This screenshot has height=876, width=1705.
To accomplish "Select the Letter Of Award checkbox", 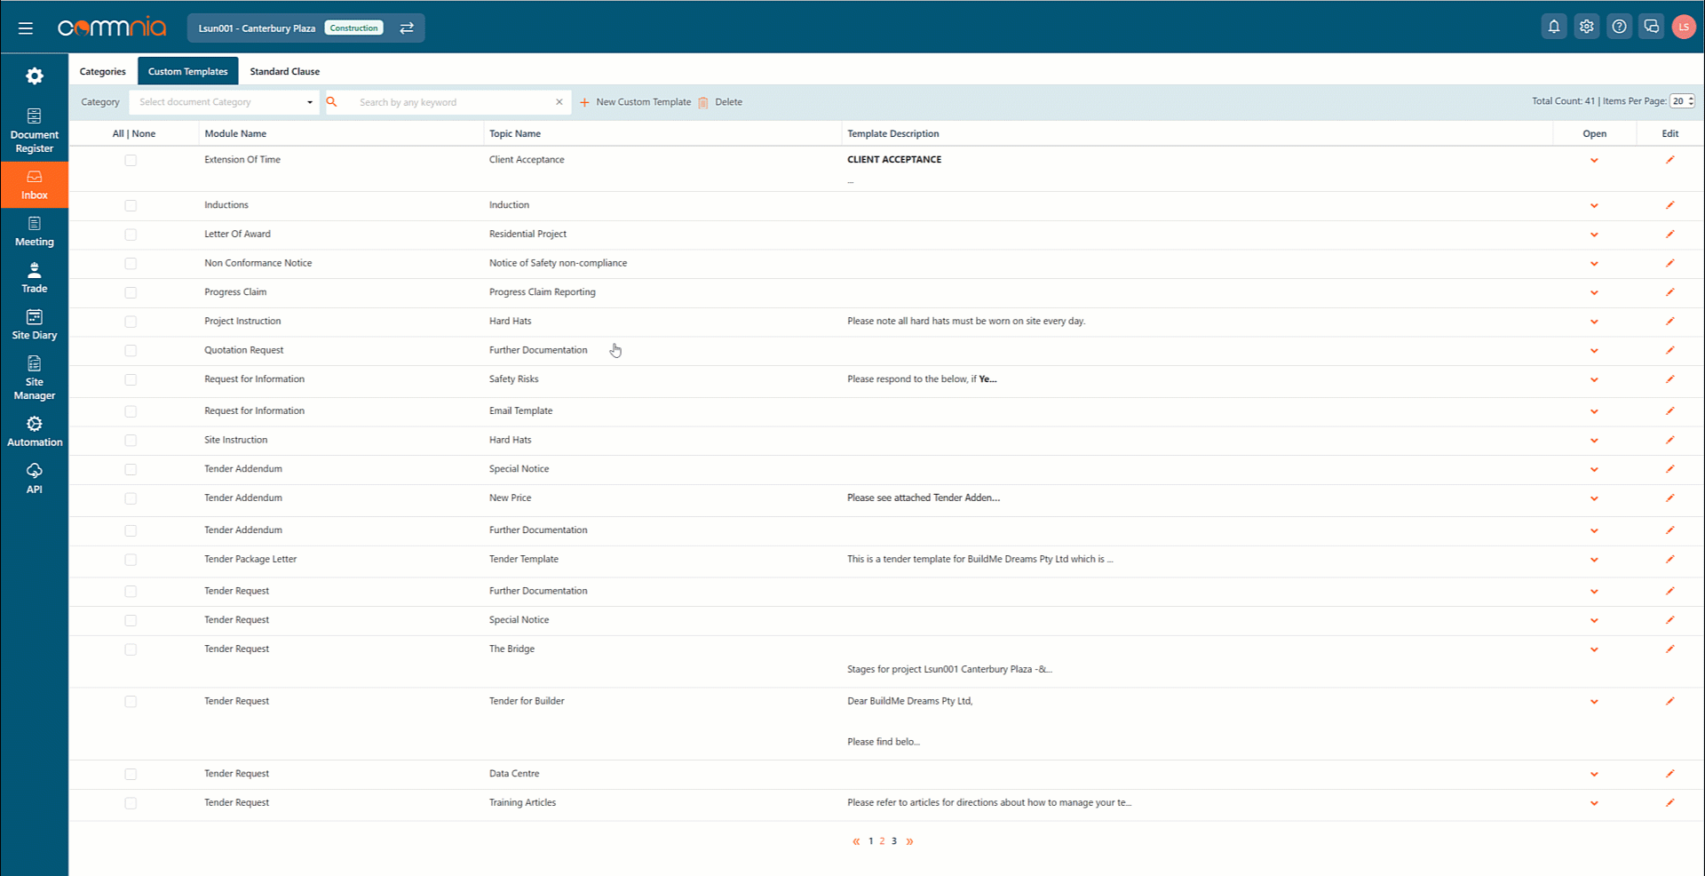I will click(131, 235).
